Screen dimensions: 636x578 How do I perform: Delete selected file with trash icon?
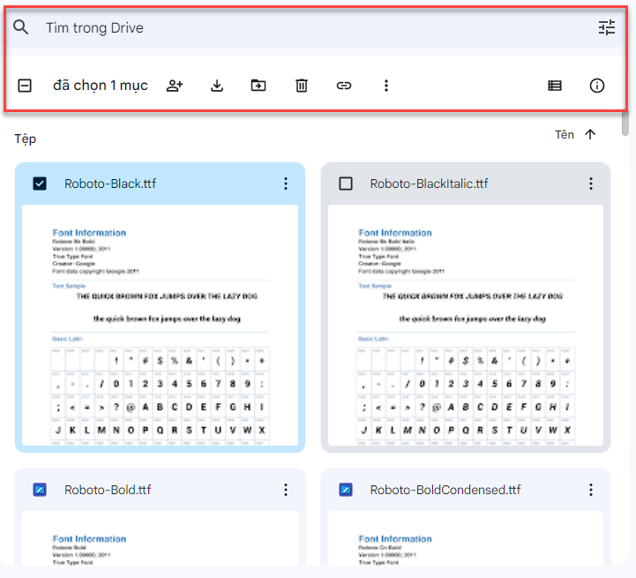[302, 86]
